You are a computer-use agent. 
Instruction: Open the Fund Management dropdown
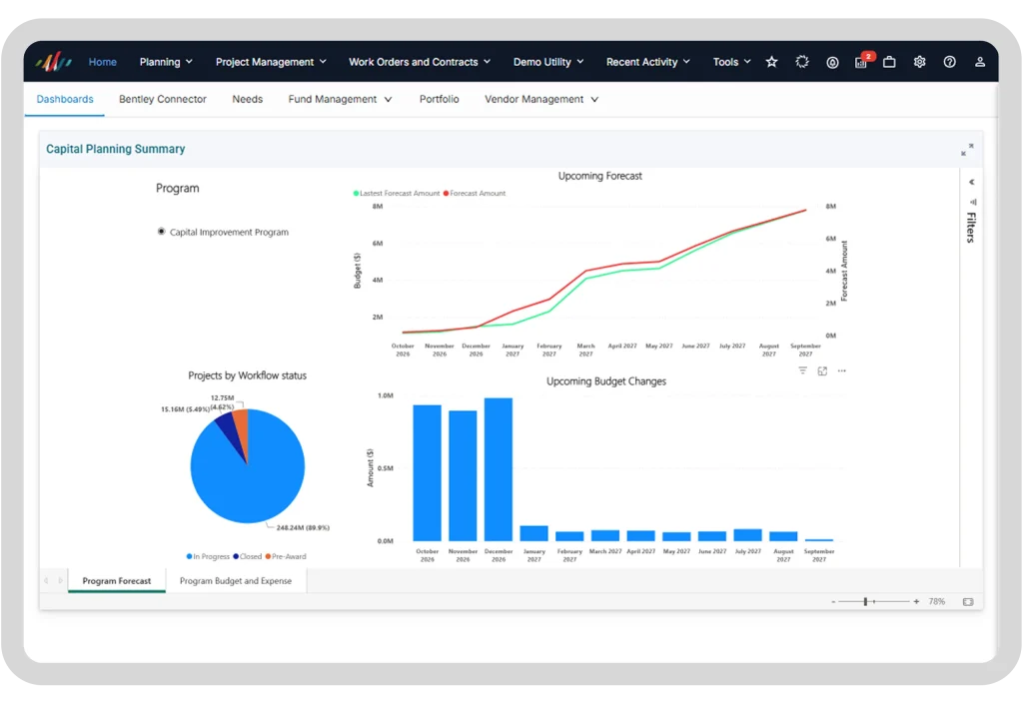[x=340, y=99]
